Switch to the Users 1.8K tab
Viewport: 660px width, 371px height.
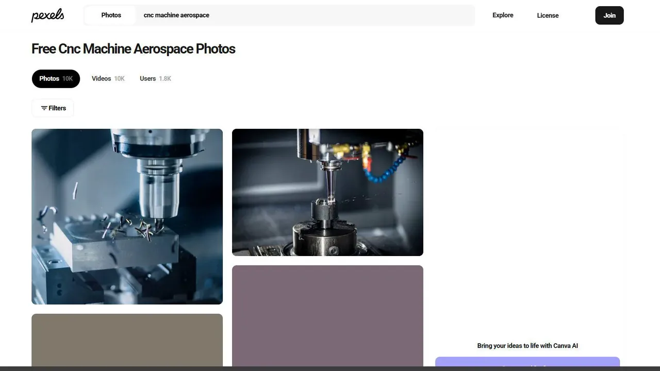[x=155, y=79]
